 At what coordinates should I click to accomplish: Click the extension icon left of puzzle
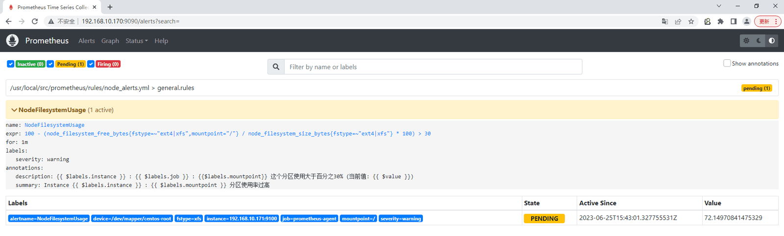(707, 21)
